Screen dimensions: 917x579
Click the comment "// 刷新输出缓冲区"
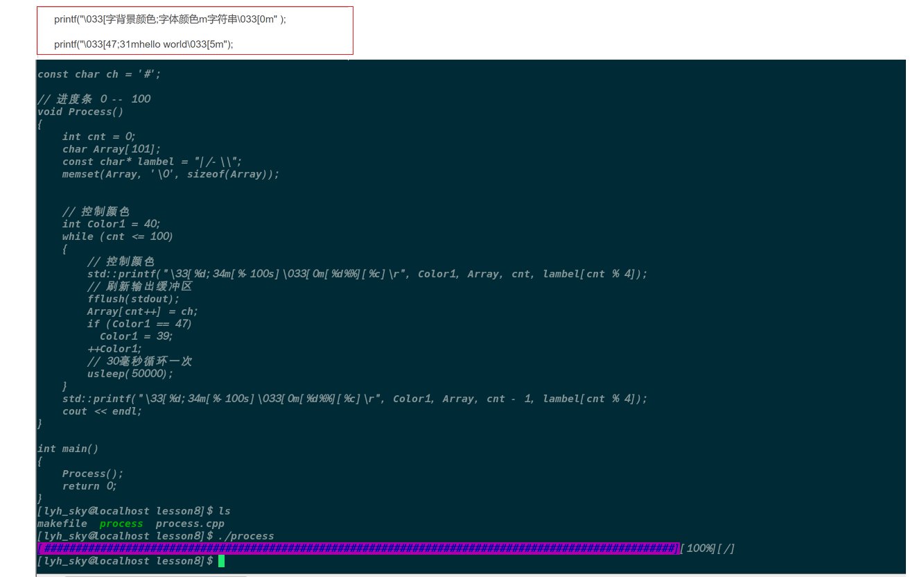coord(139,286)
